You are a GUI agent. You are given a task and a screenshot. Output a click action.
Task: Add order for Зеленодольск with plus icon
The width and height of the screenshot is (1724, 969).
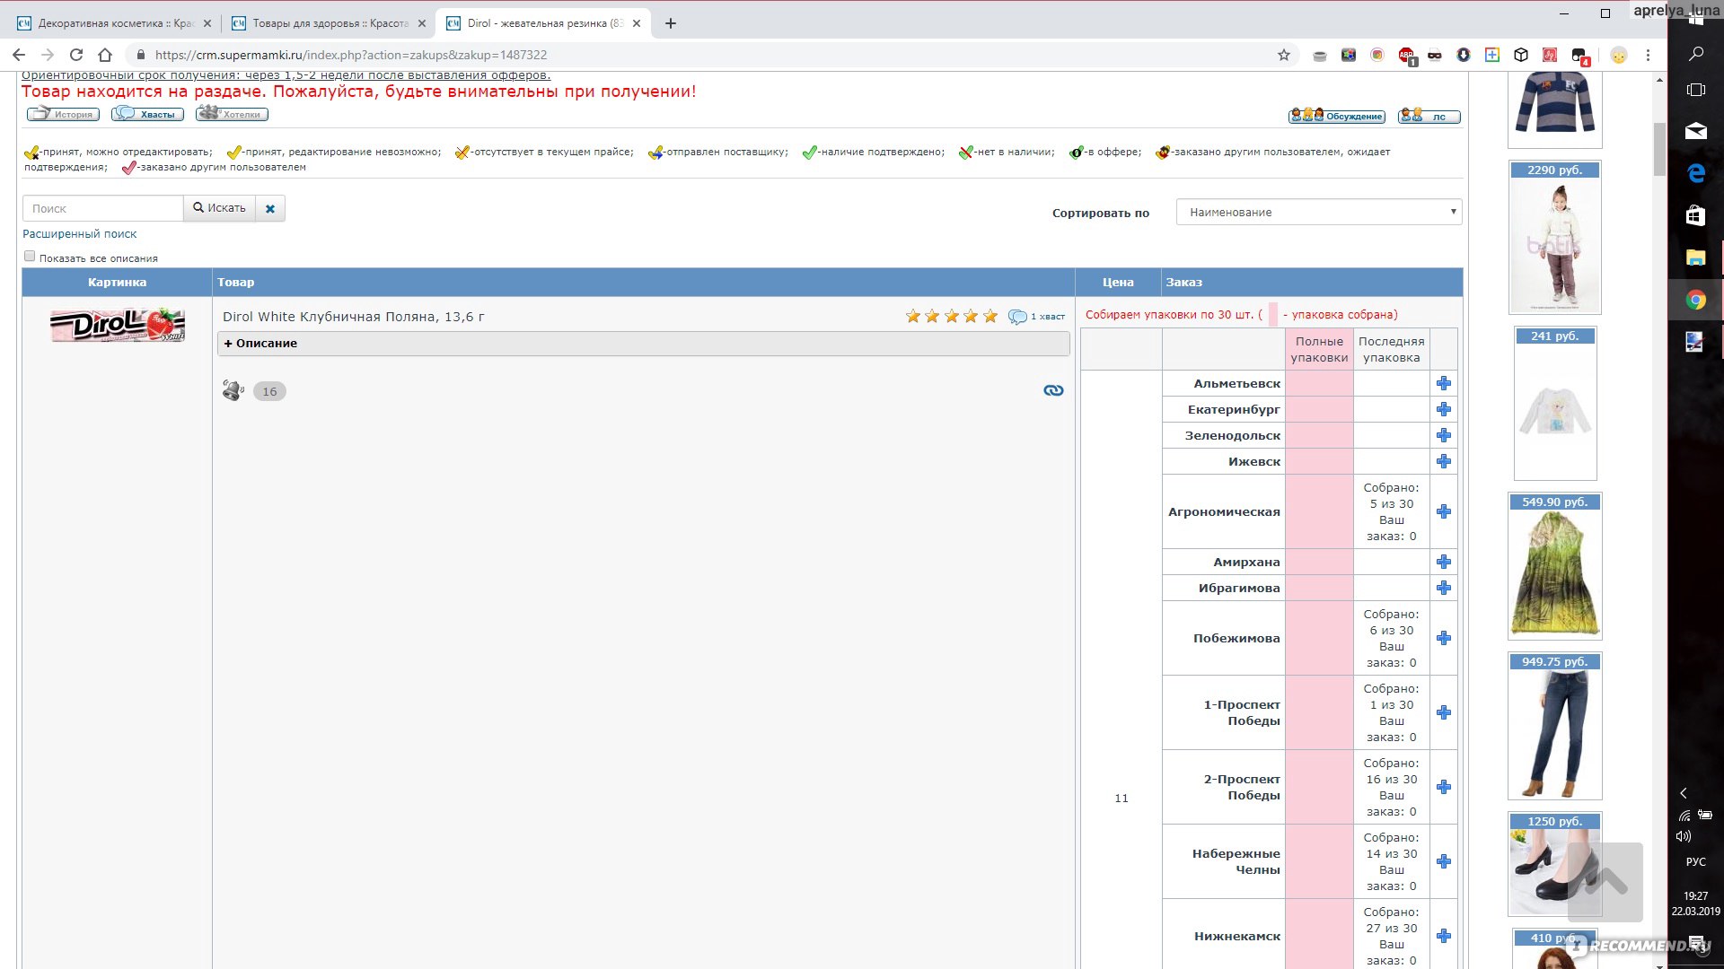pyautogui.click(x=1443, y=435)
